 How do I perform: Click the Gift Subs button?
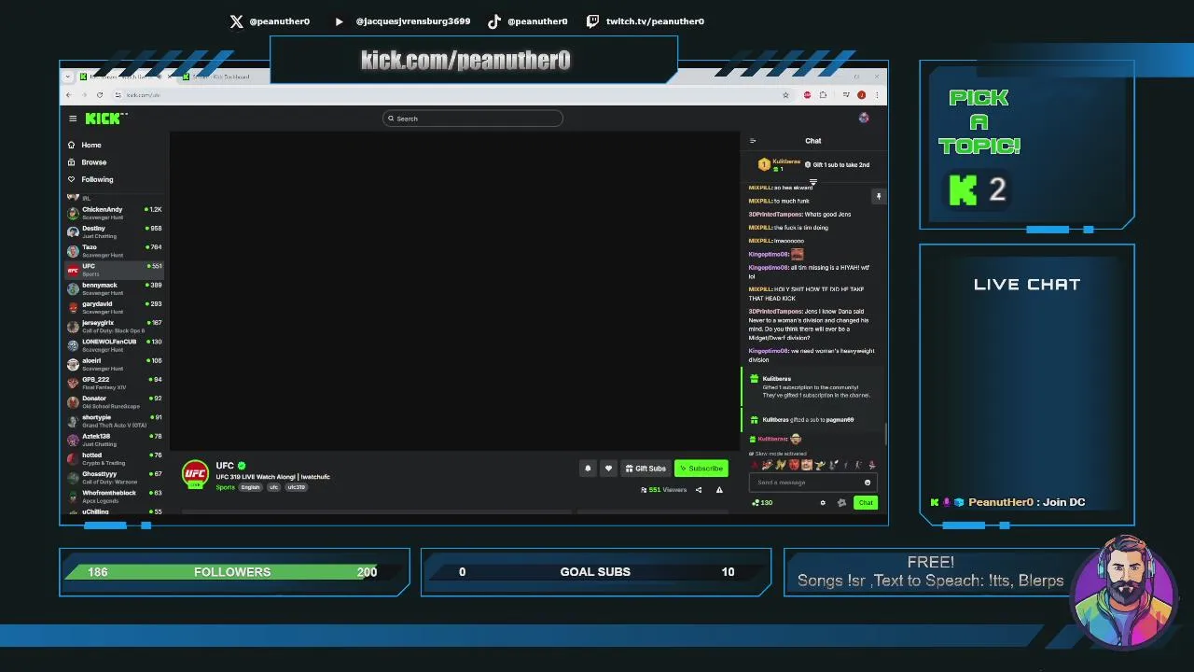click(646, 469)
